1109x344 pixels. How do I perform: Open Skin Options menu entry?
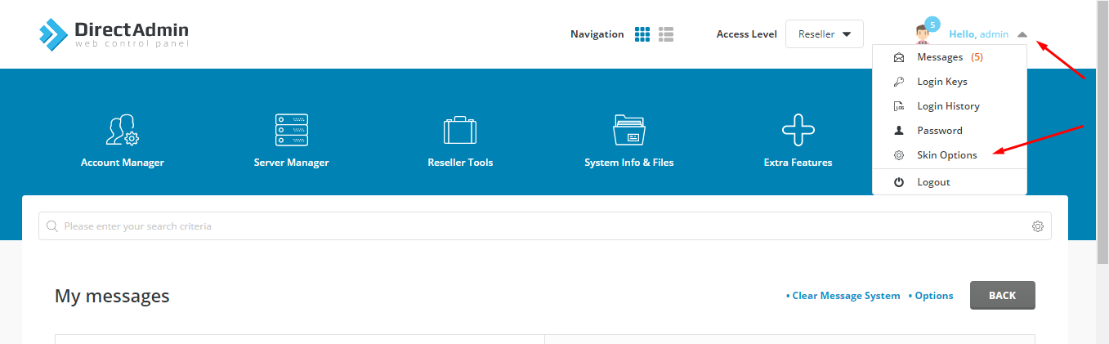[949, 155]
